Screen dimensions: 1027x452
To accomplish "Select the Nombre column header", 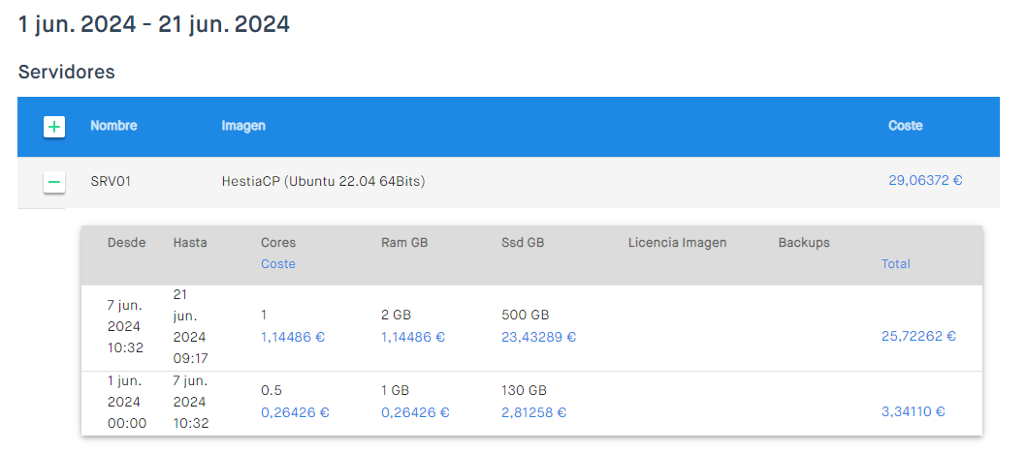I will (114, 126).
